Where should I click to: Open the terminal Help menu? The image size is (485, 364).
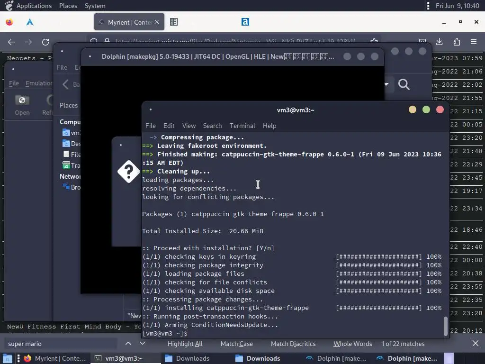pos(269,126)
